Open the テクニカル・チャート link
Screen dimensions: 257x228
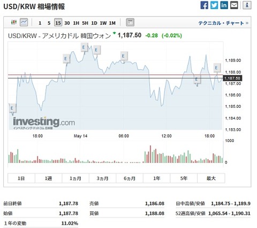pos(223,23)
